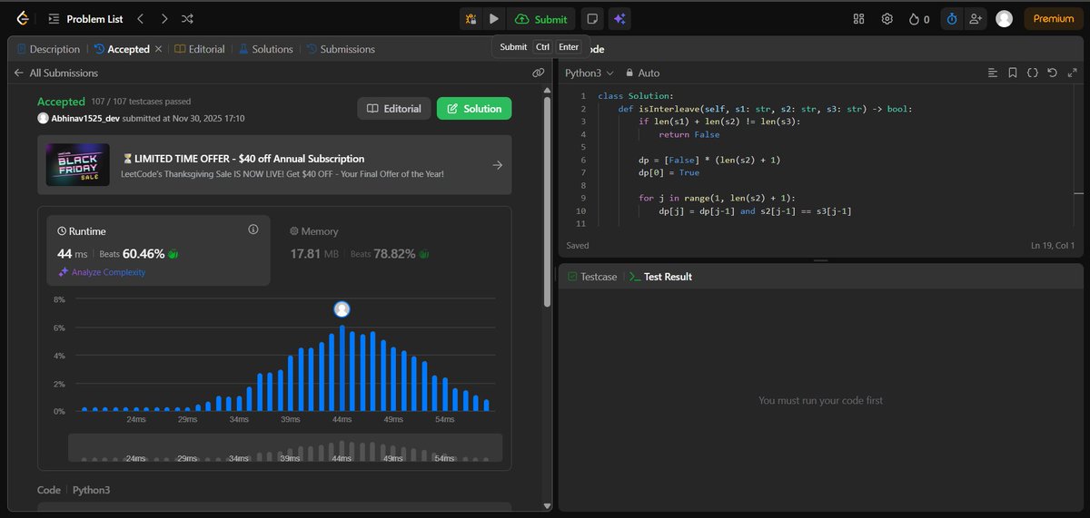Click the 'Code | Python3' label
This screenshot has height=518, width=1090.
(73, 490)
